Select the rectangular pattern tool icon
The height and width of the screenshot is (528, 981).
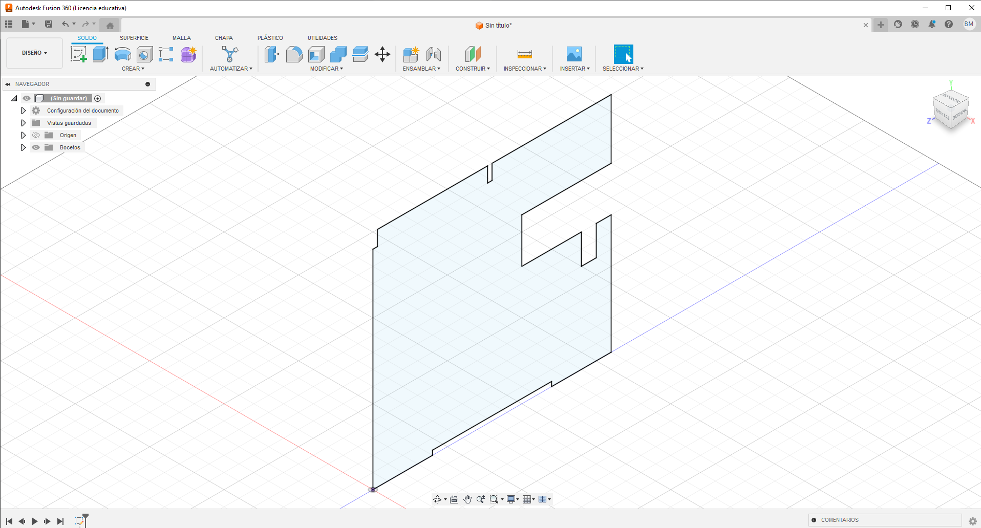[x=166, y=54]
